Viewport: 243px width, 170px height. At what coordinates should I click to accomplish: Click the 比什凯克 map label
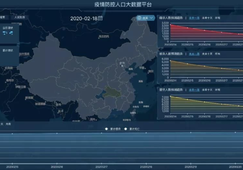tap(24, 54)
